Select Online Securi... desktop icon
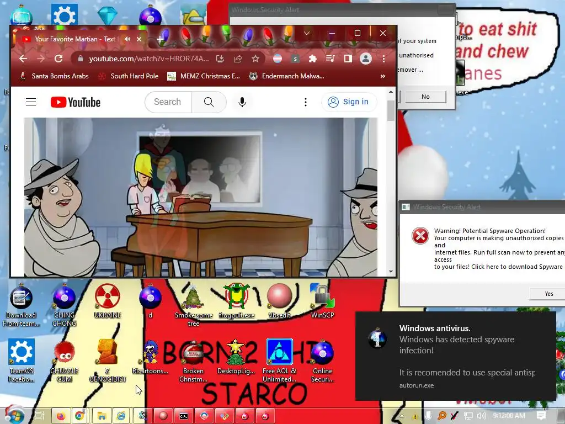The height and width of the screenshot is (424, 565). [x=322, y=361]
